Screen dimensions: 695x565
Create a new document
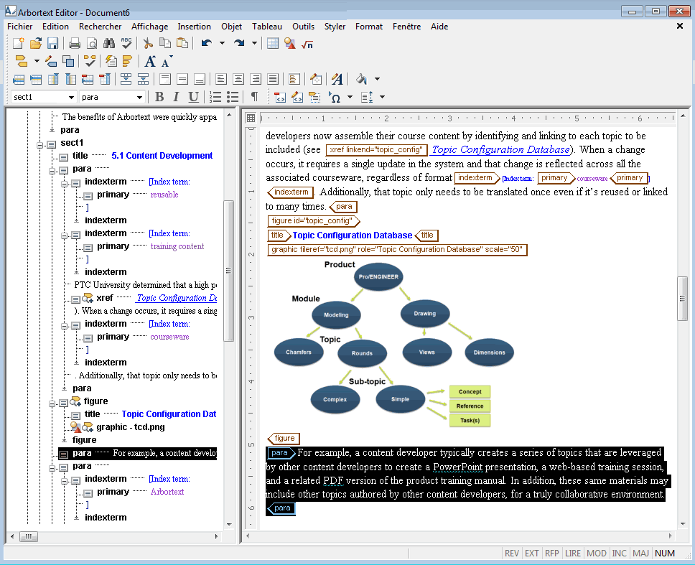point(19,43)
